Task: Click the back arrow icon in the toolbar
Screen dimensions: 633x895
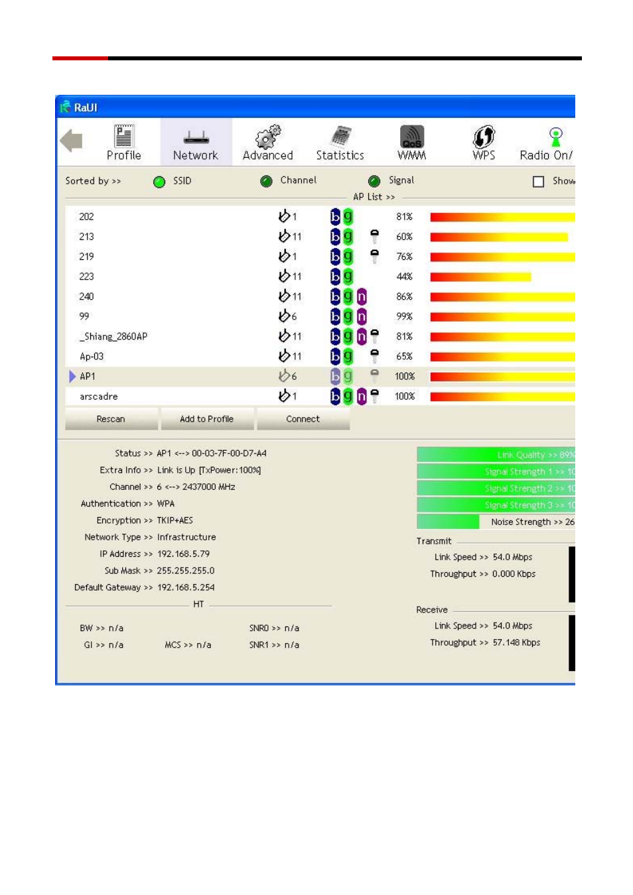Action: [x=71, y=141]
